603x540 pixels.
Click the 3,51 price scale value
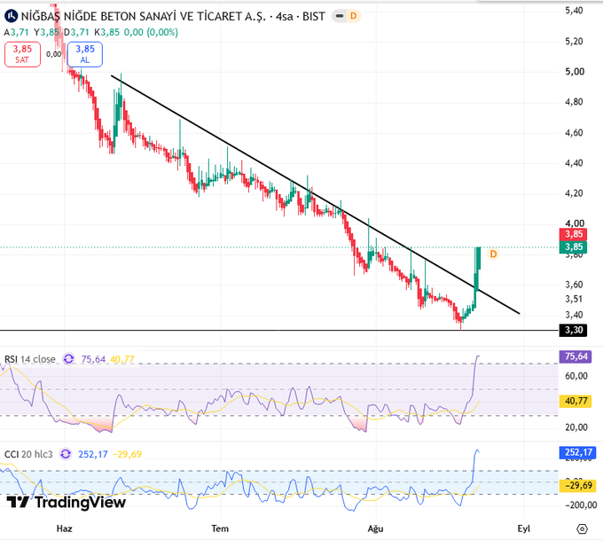coord(574,299)
